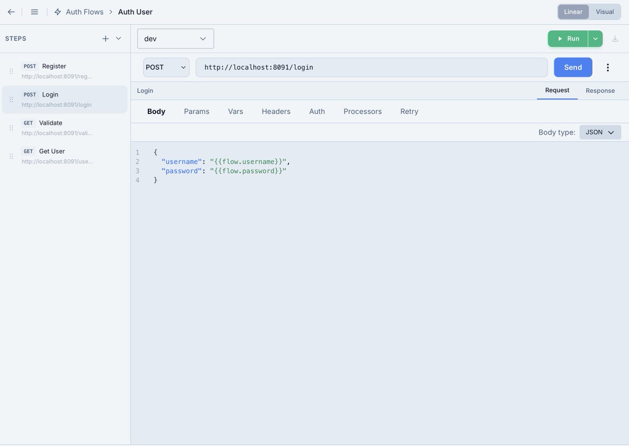
Task: Click the green Run button
Action: pos(568,38)
